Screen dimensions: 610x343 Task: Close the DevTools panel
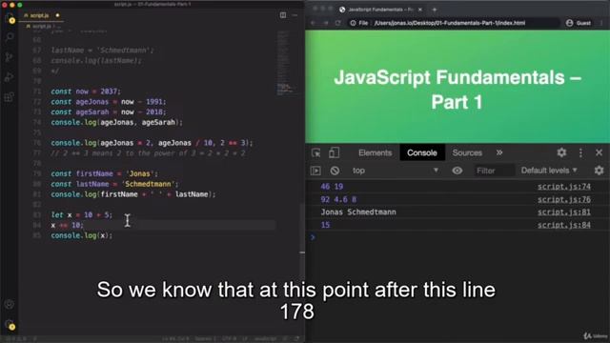click(599, 152)
